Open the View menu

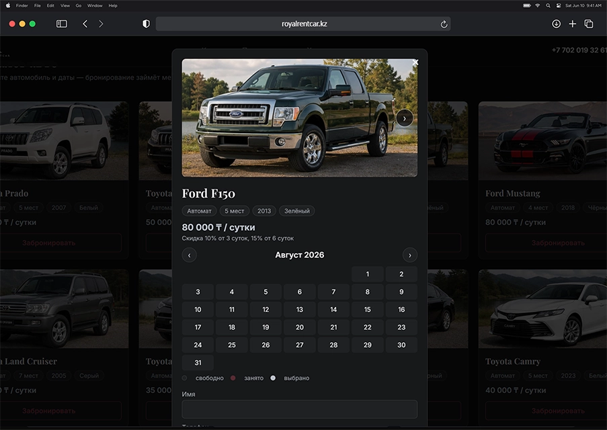(65, 5)
